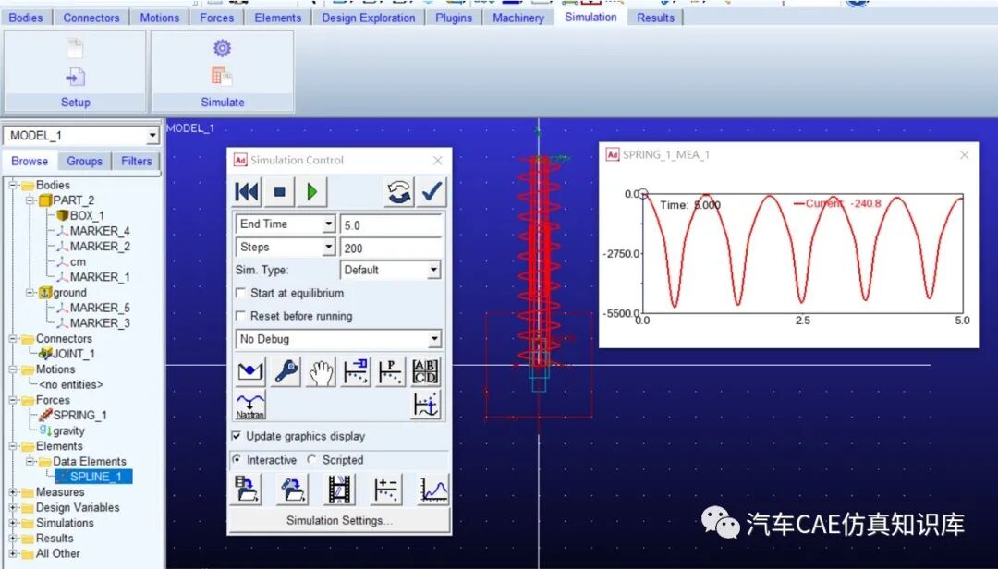Click the Steps value field 200
This screenshot has height=569, width=998.
point(392,248)
